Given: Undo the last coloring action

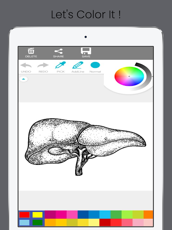Looking at the screenshot, I should pos(26,68).
